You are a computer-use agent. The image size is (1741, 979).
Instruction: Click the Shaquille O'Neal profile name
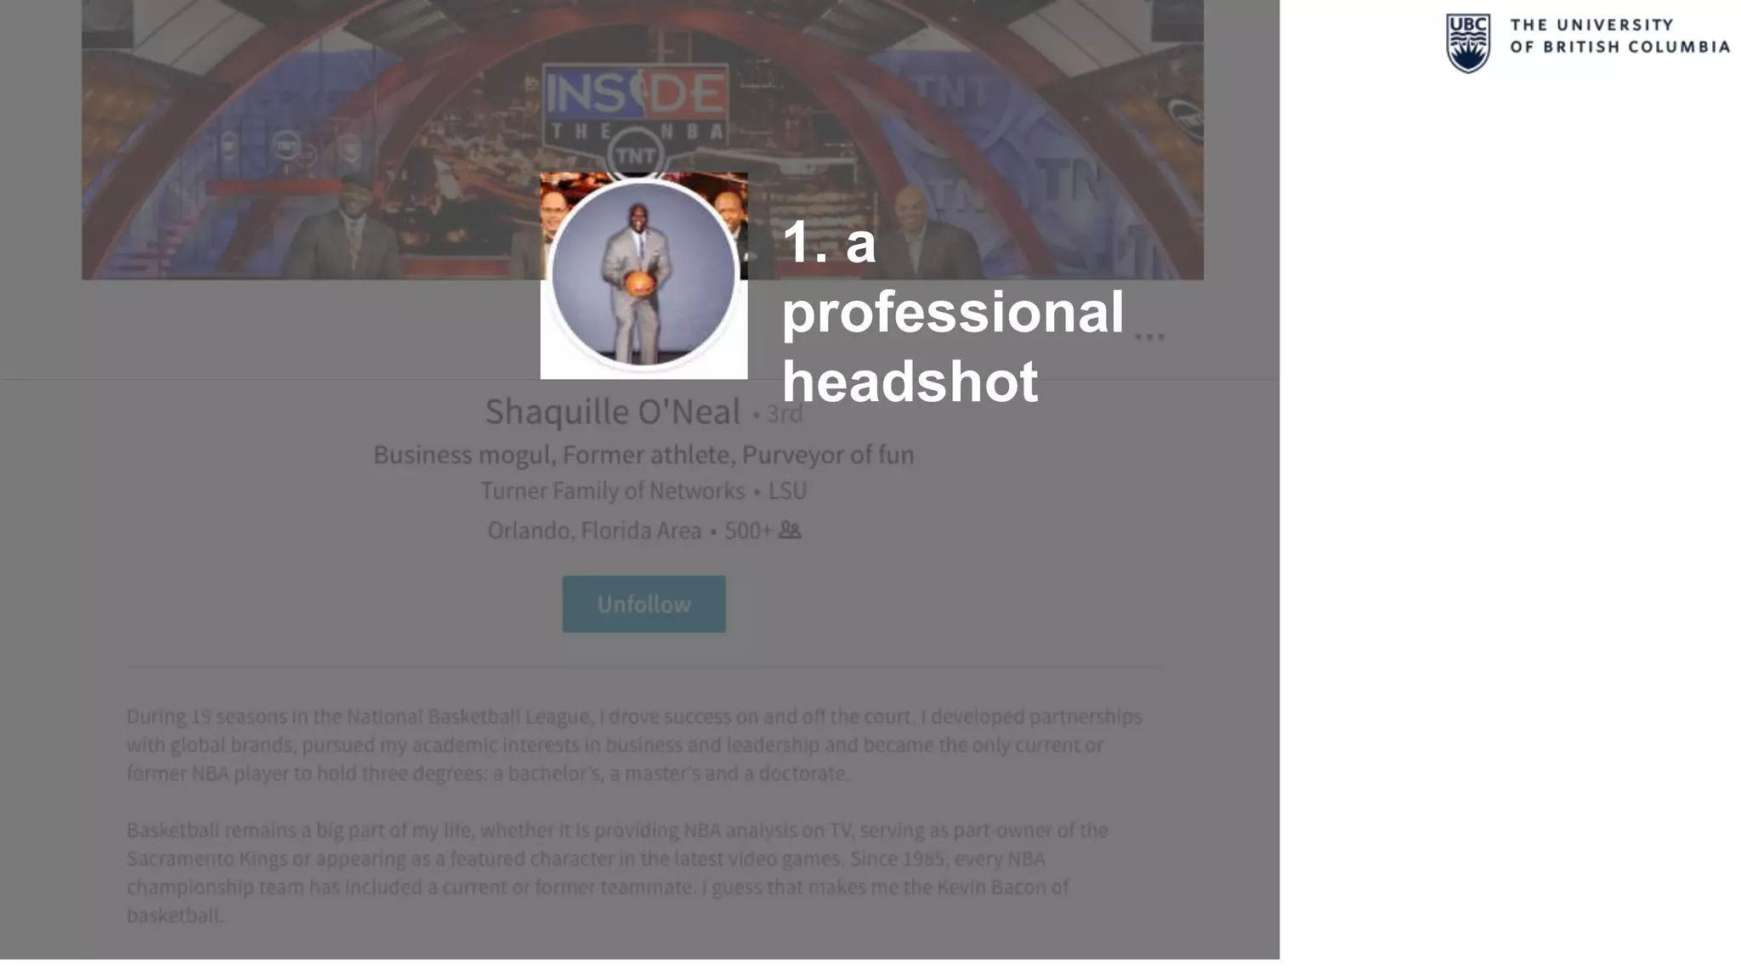(x=613, y=412)
